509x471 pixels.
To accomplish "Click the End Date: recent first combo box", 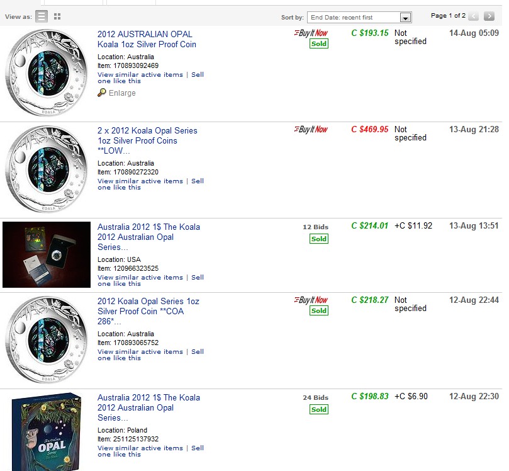I will click(359, 18).
